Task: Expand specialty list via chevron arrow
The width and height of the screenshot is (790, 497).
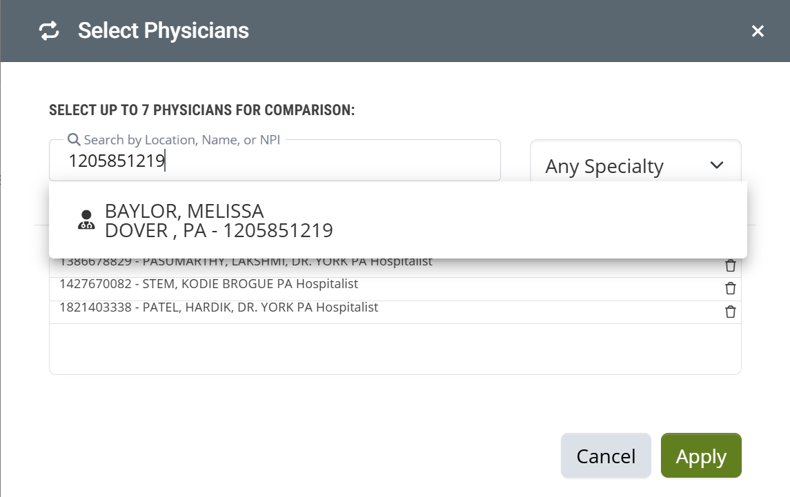Action: click(x=717, y=165)
